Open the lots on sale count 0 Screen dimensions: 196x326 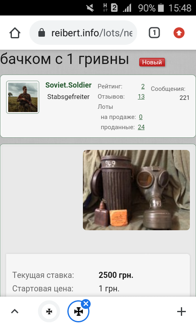(141, 117)
